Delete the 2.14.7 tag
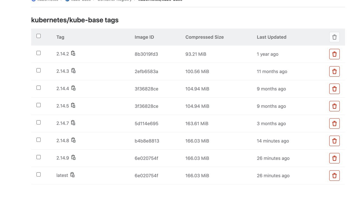The image size is (347, 211). click(334, 123)
